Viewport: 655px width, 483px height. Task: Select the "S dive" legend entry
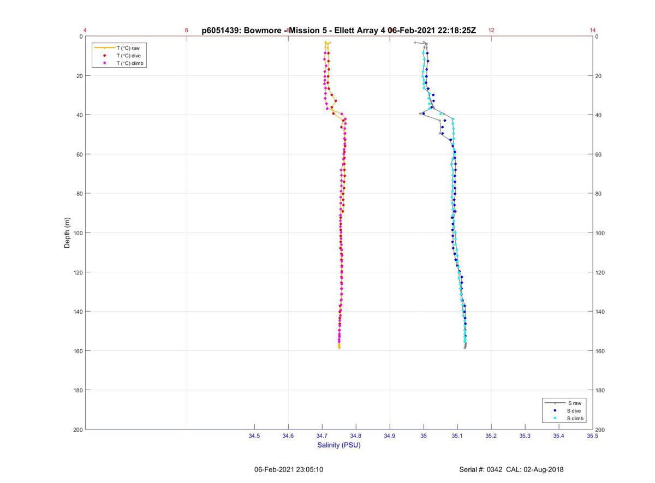point(575,410)
